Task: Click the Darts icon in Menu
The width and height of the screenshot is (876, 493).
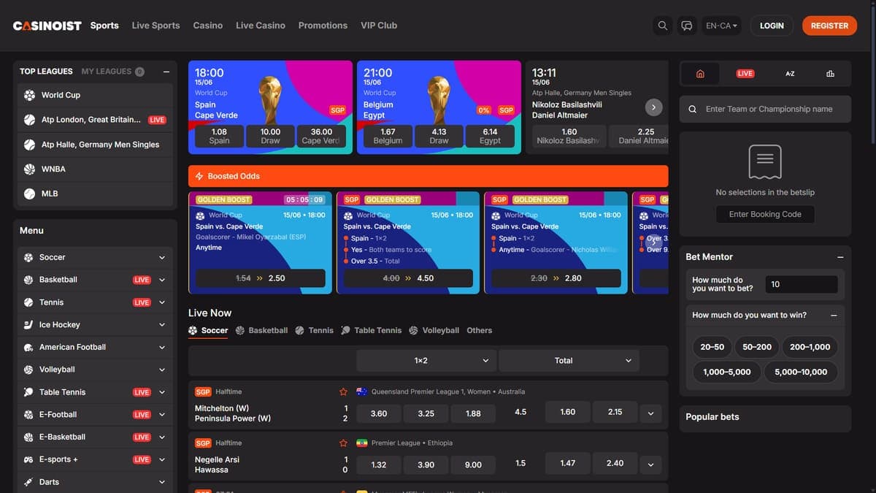Action: coord(28,482)
